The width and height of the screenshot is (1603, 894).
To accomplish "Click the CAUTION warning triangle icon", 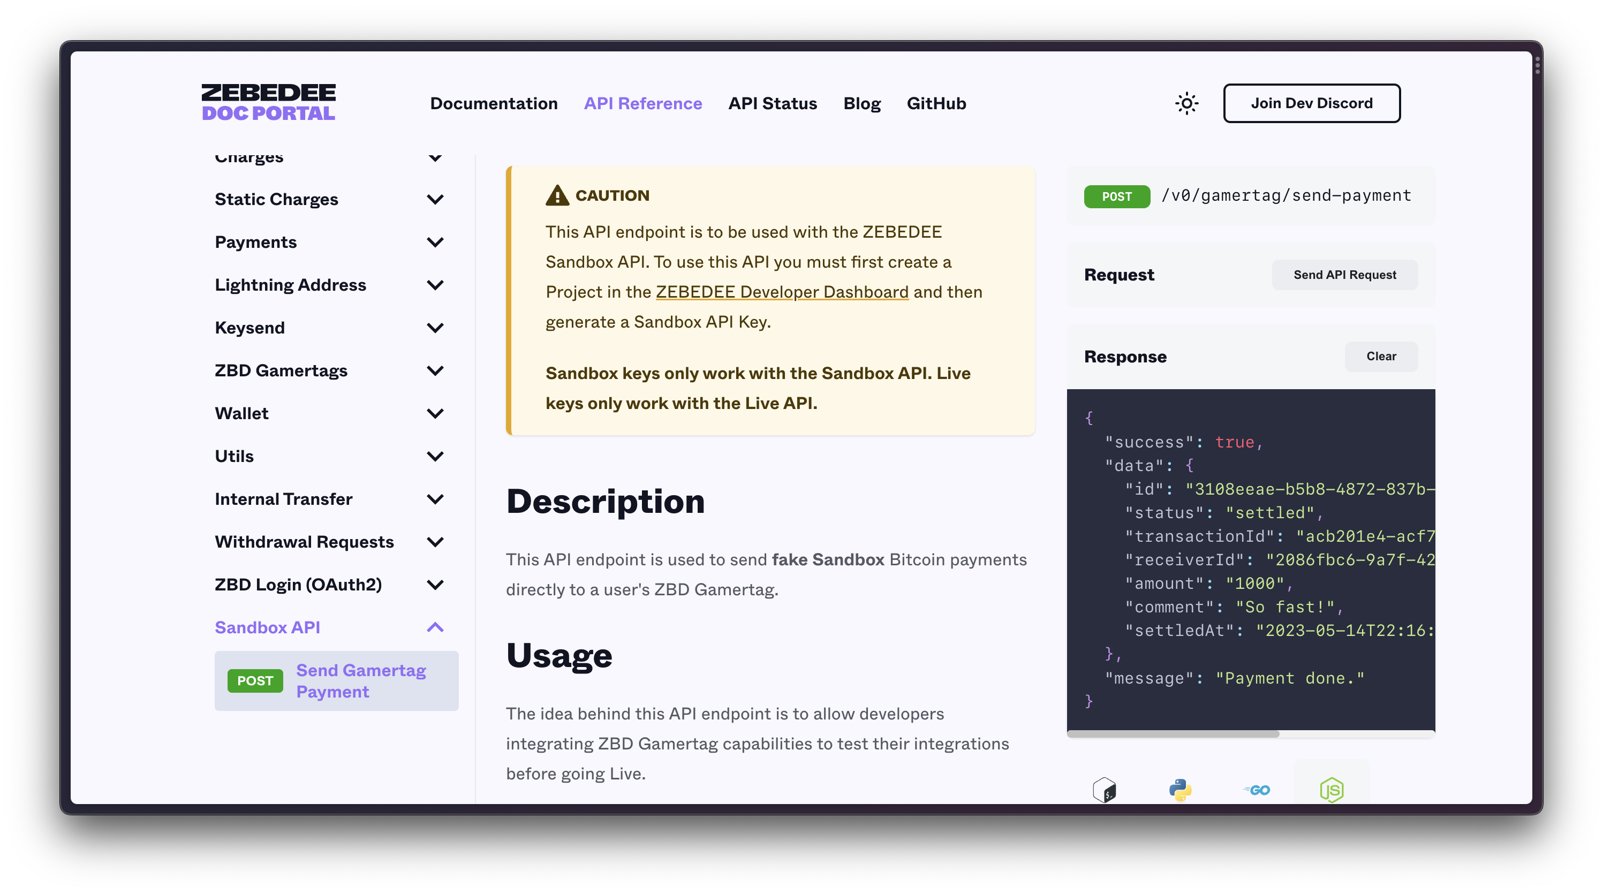I will pos(557,195).
